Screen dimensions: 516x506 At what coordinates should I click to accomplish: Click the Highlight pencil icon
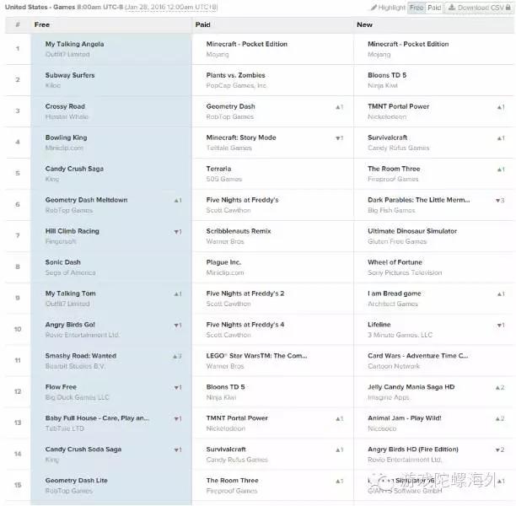(374, 8)
